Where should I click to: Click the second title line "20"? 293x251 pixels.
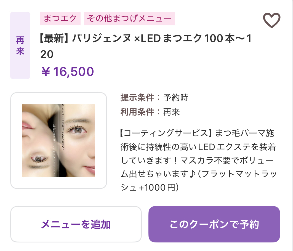point(47,55)
